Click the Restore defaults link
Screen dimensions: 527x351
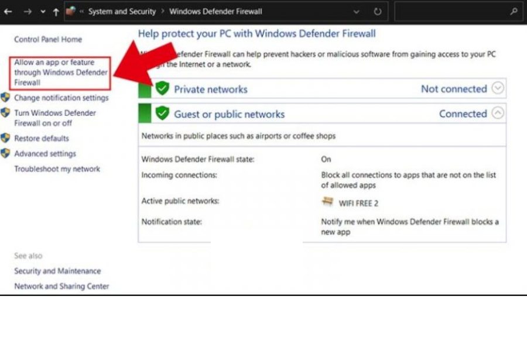42,139
